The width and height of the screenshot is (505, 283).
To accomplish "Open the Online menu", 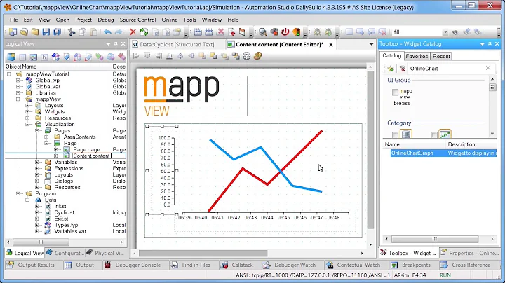I will [x=170, y=20].
